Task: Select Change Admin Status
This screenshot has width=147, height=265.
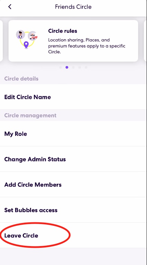Action: point(73,159)
